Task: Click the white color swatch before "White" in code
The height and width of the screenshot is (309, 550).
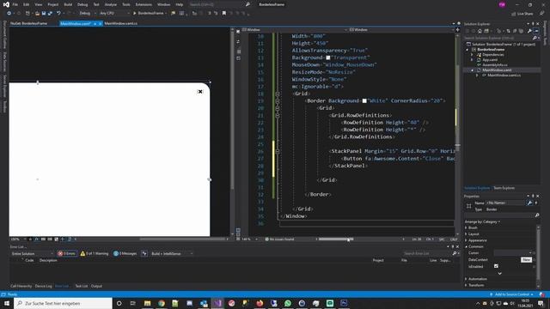Action: tap(364, 101)
